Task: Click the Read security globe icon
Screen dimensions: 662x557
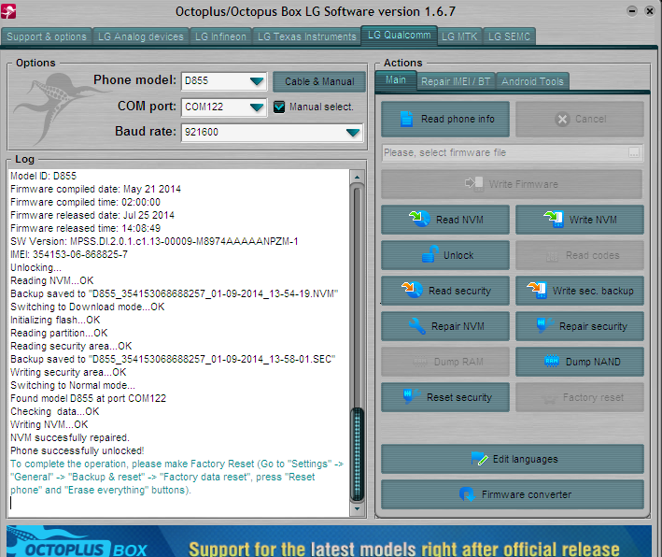Action: point(412,290)
